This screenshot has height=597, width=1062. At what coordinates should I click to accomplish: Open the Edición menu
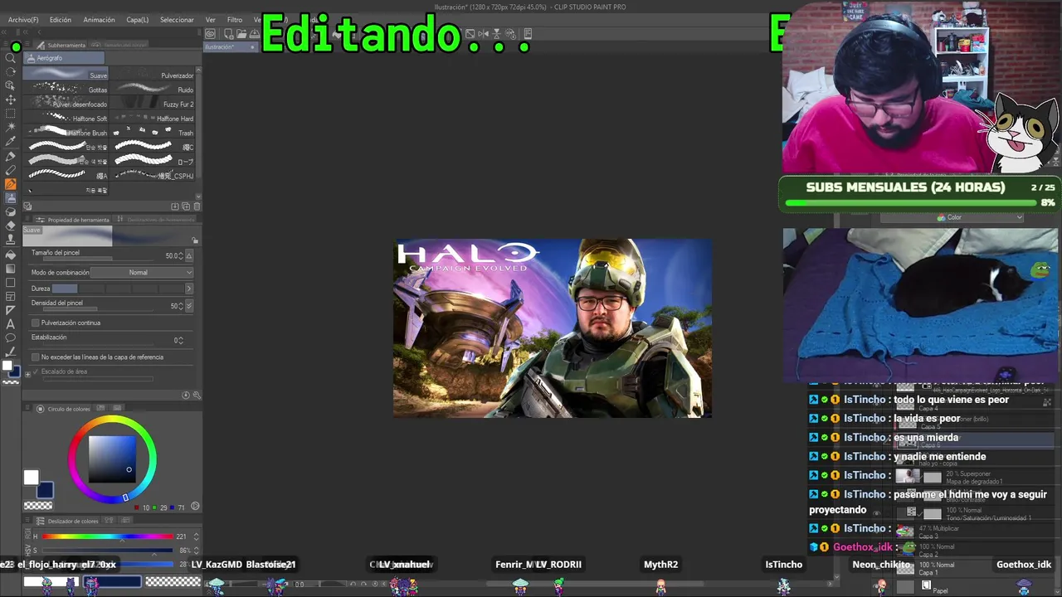[x=61, y=20]
